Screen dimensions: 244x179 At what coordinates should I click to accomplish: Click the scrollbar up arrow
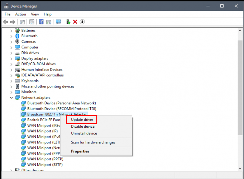click(240, 31)
